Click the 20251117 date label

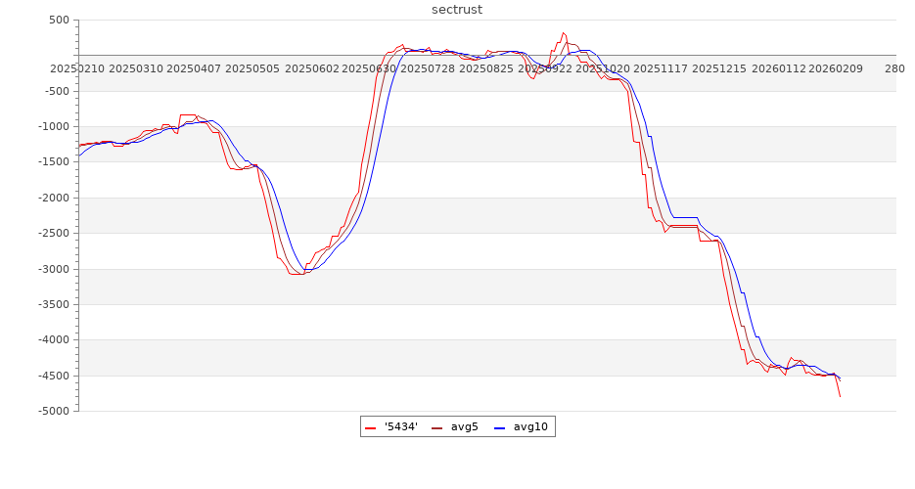661,69
